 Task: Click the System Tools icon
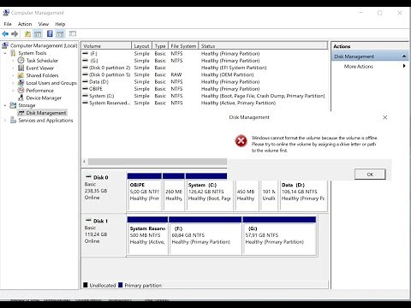point(13,53)
